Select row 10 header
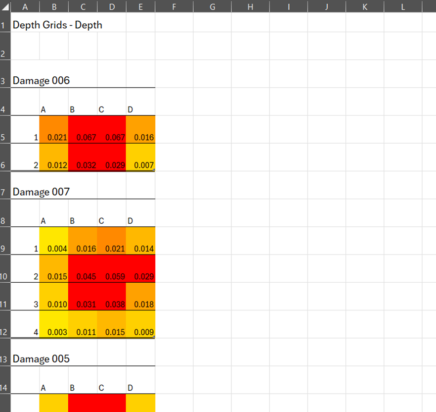Viewport: 436px width, 412px height. click(5, 269)
